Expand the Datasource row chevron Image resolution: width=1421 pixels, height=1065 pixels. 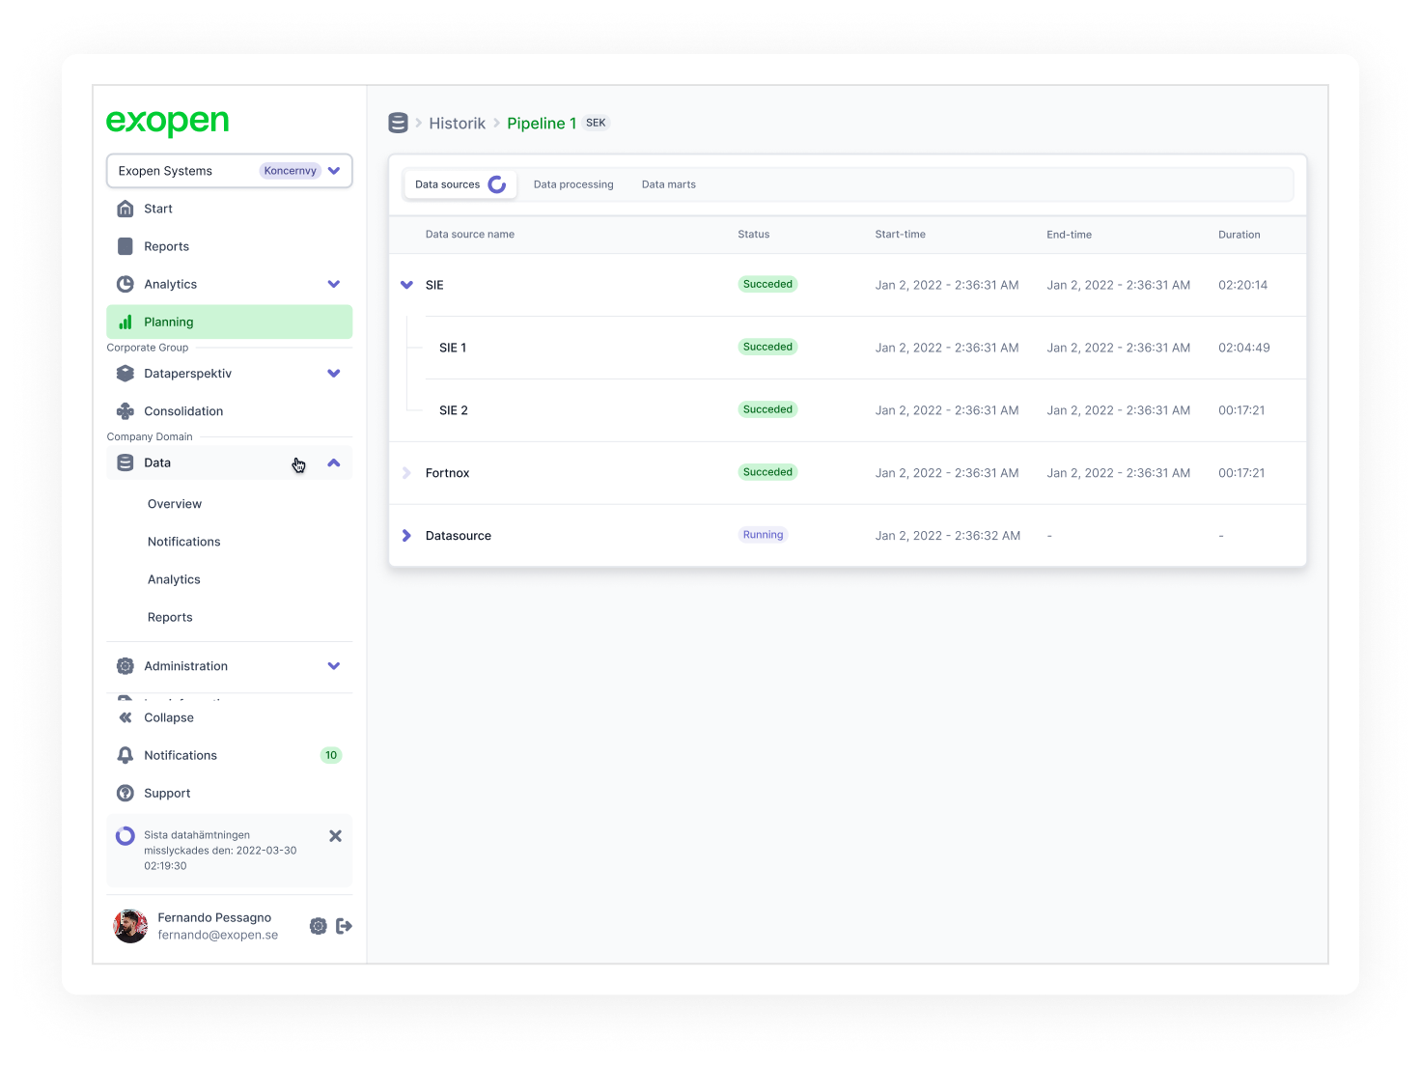406,536
